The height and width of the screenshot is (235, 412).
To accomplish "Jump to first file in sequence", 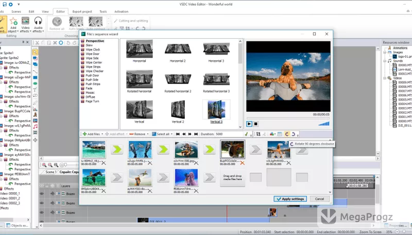I will tap(178, 134).
